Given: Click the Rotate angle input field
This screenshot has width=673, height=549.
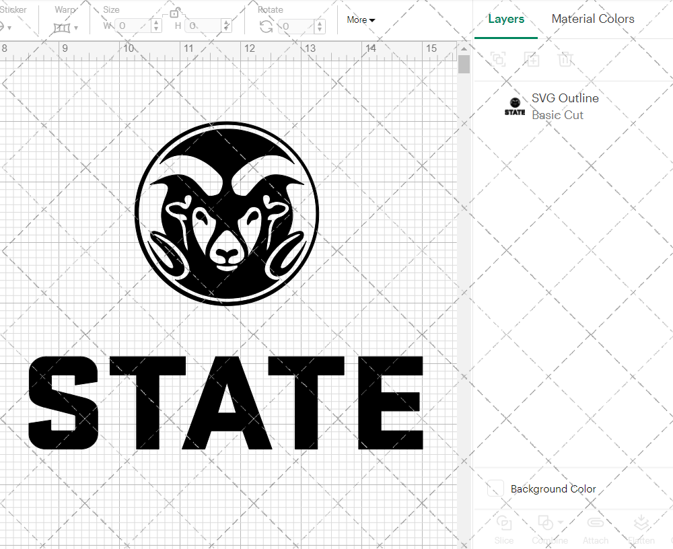Looking at the screenshot, I should (297, 26).
